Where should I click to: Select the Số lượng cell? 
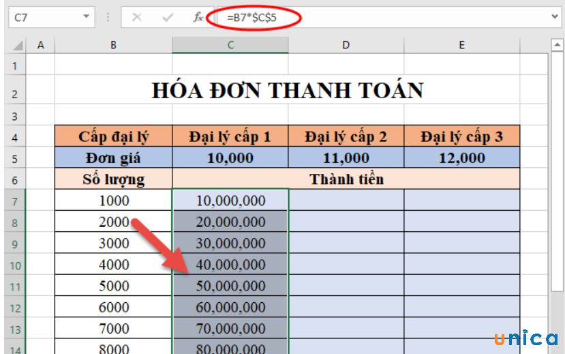(x=114, y=179)
